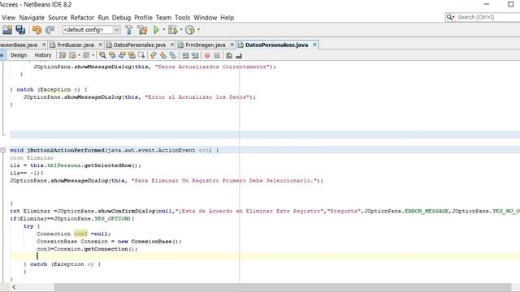Image resolution: width=520 pixels, height=292 pixels.
Task: Click the Clean and Build icon
Action: (143, 30)
